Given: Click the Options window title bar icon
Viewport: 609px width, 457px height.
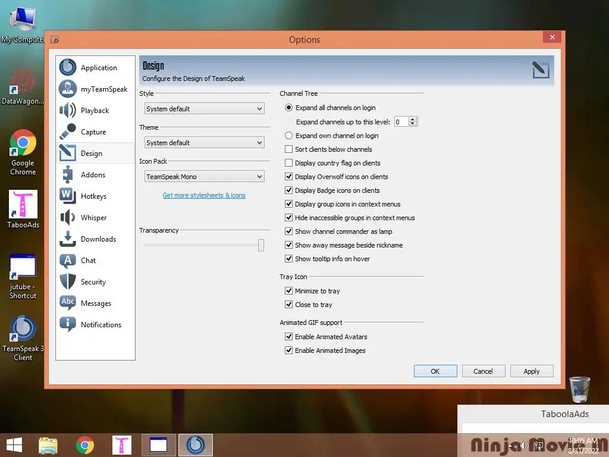Looking at the screenshot, I should [x=55, y=40].
